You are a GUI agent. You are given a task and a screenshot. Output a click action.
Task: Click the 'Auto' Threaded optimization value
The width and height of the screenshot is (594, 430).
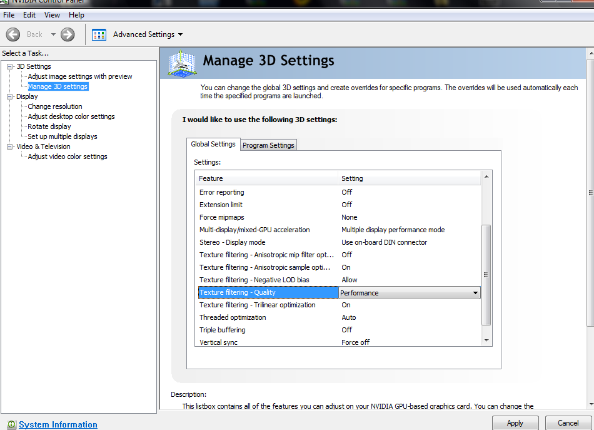pos(348,317)
